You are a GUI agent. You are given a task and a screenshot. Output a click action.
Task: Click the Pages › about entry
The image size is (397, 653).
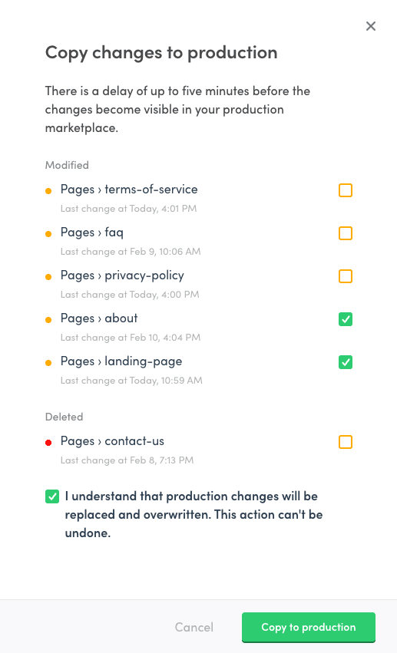tap(99, 318)
